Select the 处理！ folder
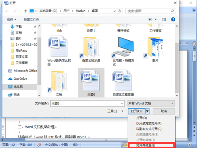Image resolution: width=197 pixels, height=148 pixels. coord(91,28)
